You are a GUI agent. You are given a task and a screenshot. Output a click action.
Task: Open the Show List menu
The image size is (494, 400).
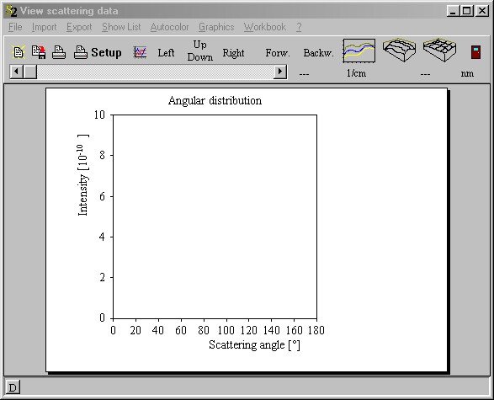click(x=121, y=27)
